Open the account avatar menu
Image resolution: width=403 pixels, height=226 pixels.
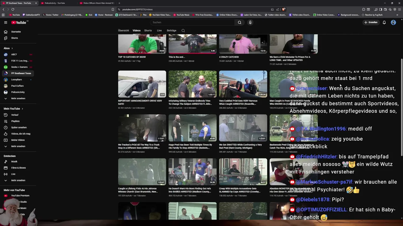click(393, 22)
